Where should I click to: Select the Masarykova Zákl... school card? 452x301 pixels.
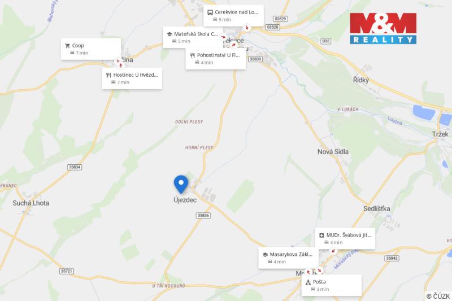coord(288,258)
